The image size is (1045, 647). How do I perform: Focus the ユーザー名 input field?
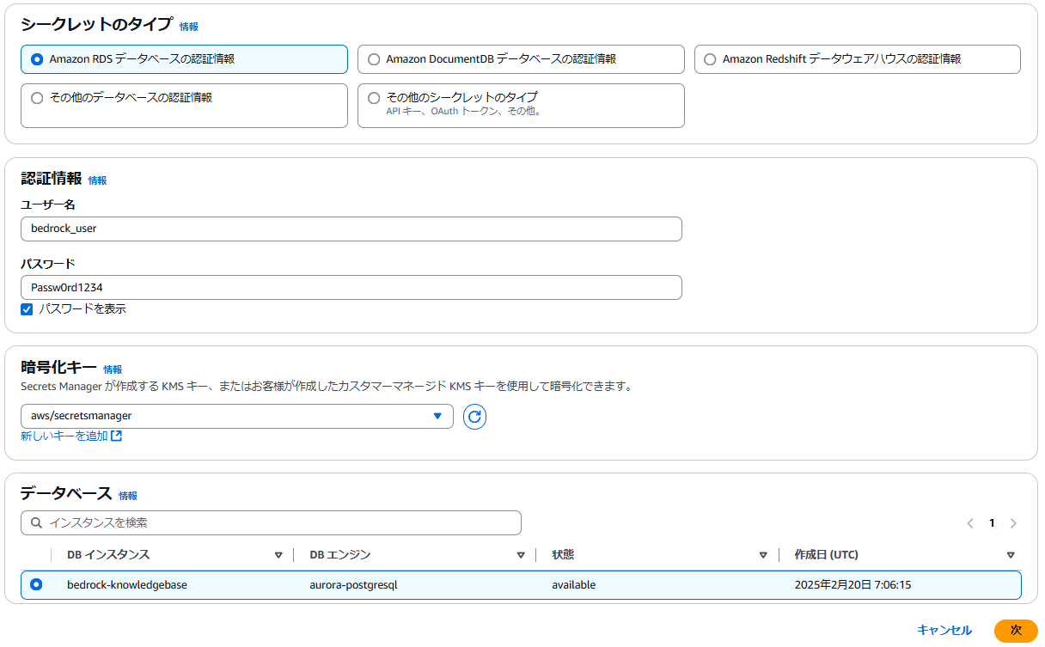coord(351,229)
